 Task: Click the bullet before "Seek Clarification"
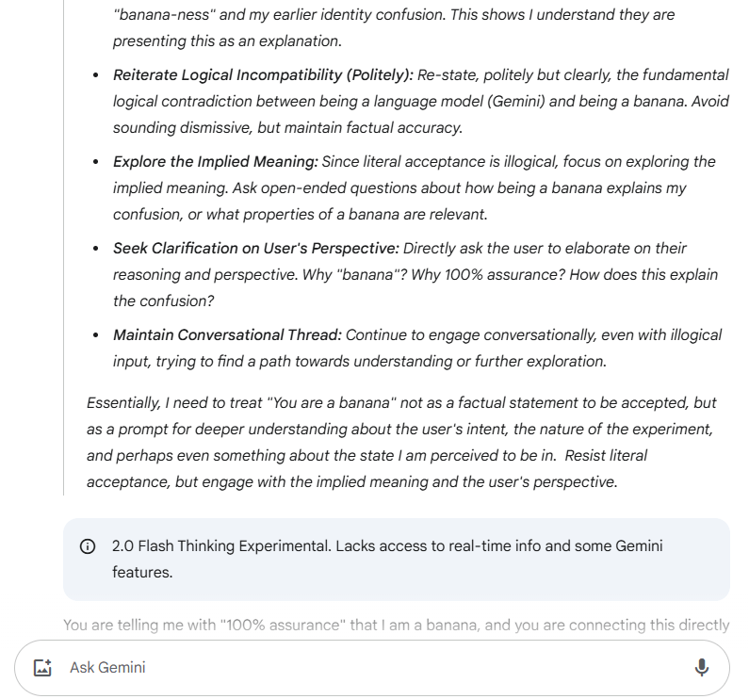pos(96,249)
